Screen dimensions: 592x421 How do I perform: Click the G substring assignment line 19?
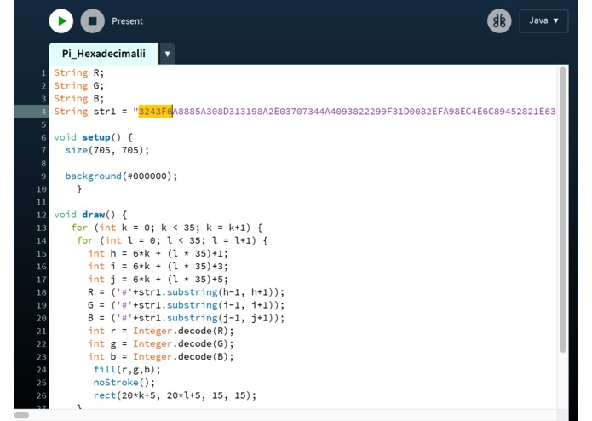(x=186, y=305)
